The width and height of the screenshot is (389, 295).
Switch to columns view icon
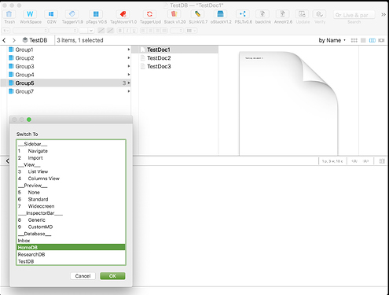click(372, 40)
